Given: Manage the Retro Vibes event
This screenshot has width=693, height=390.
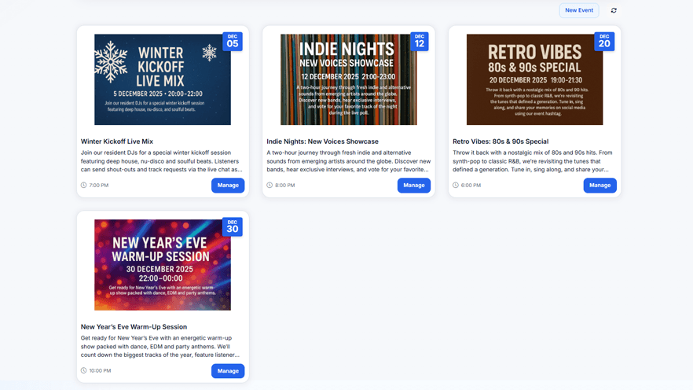Looking at the screenshot, I should pos(599,186).
